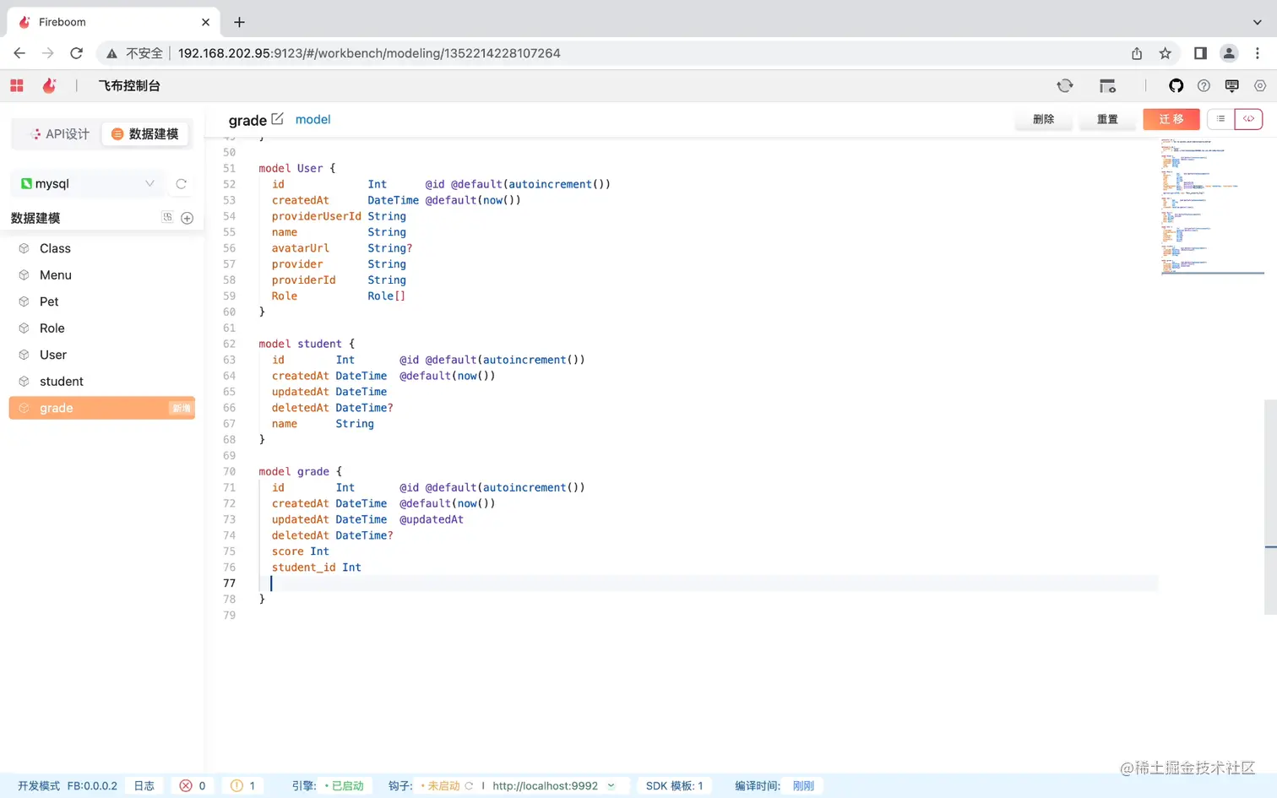
Task: Open the localhost:9992 hook address dropdown
Action: tap(611, 785)
